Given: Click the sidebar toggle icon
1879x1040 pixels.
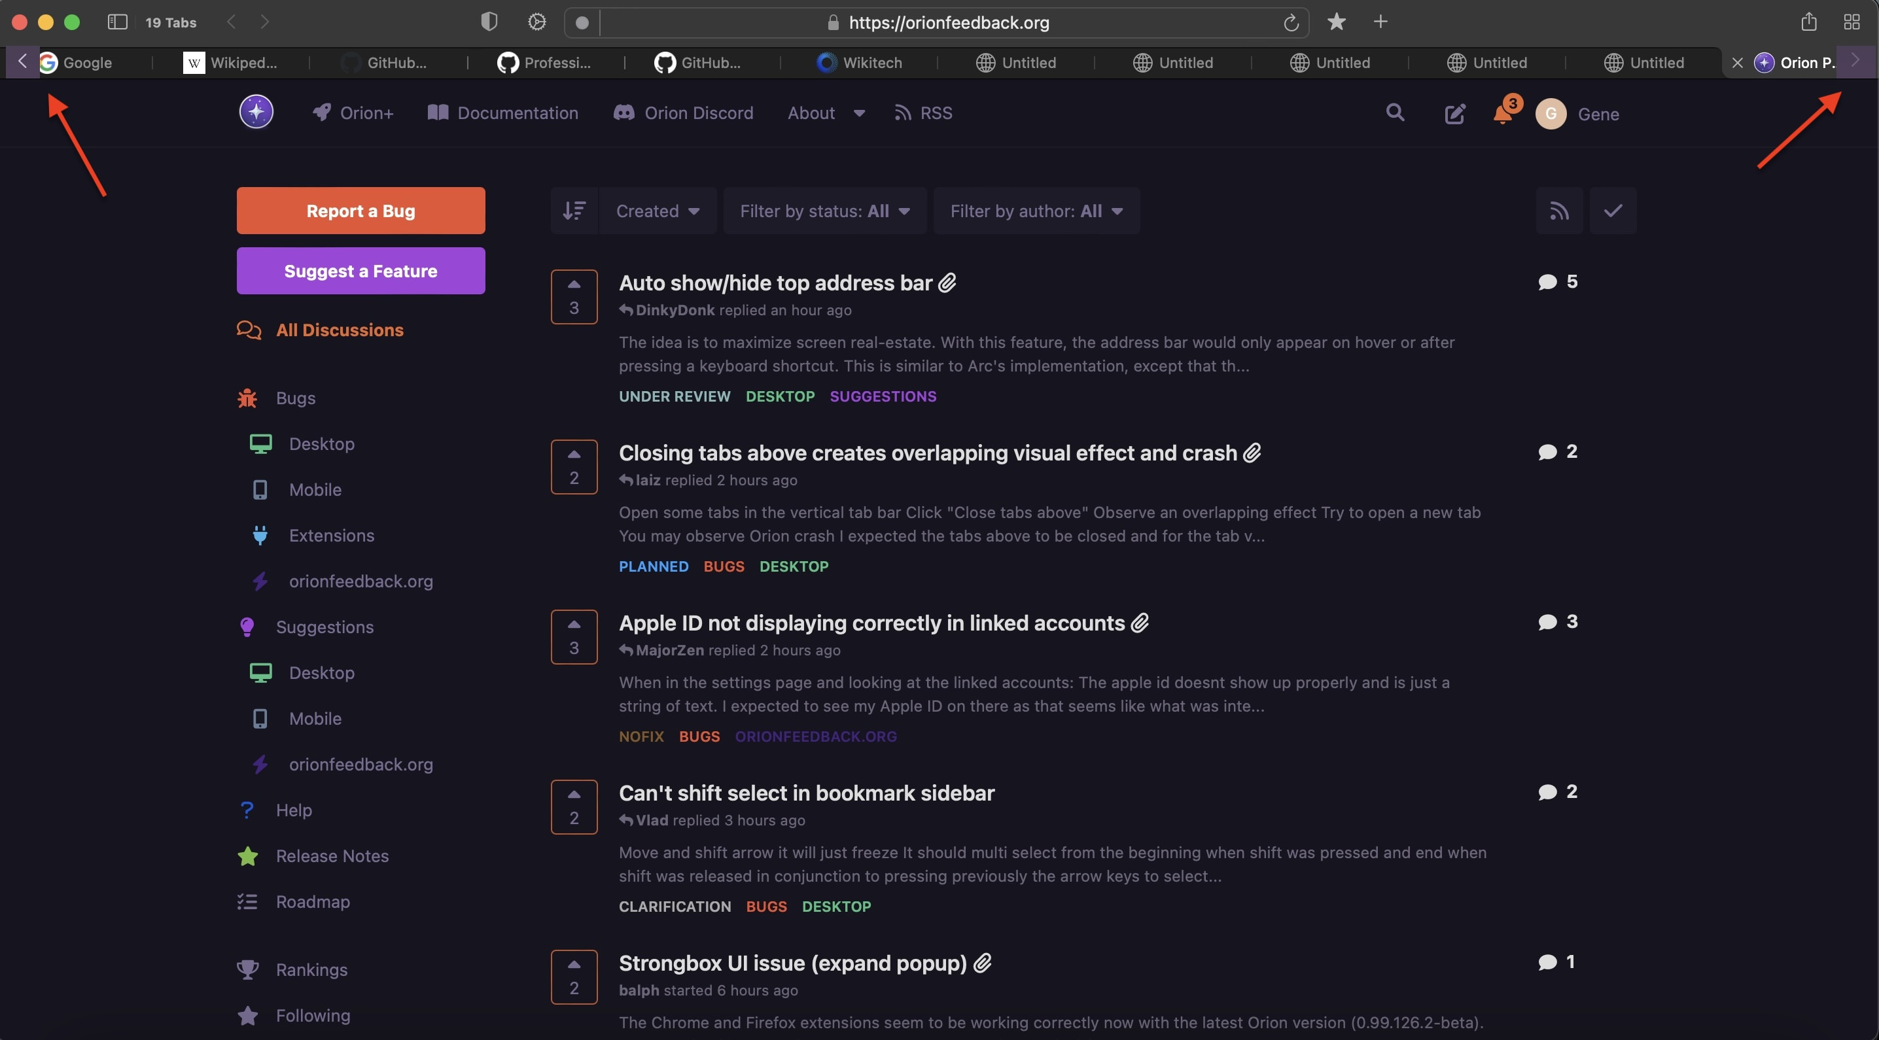Looking at the screenshot, I should [118, 22].
